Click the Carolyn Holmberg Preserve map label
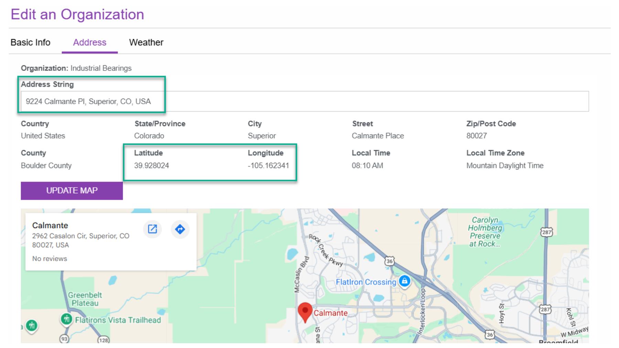The height and width of the screenshot is (348, 619). click(x=485, y=232)
